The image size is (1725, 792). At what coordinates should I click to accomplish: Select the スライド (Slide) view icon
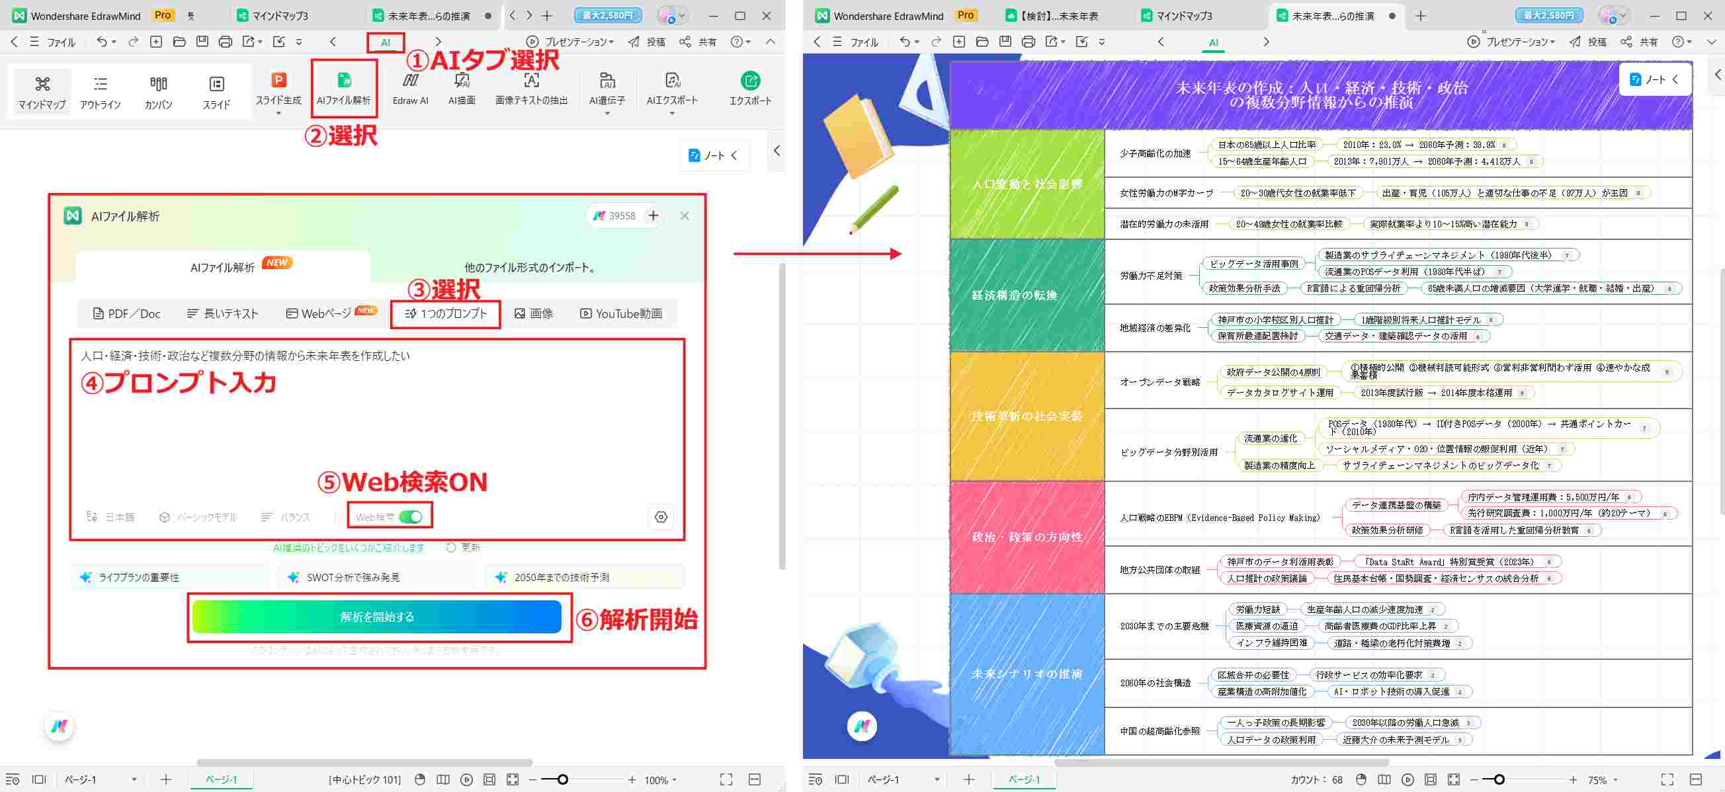pos(216,92)
